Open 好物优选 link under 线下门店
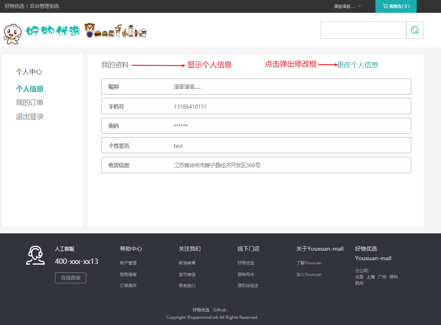 246,263
